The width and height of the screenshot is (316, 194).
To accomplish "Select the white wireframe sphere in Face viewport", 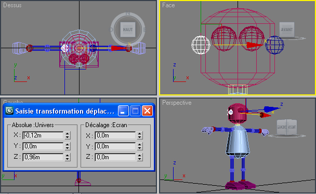I will pyautogui.click(x=201, y=45).
